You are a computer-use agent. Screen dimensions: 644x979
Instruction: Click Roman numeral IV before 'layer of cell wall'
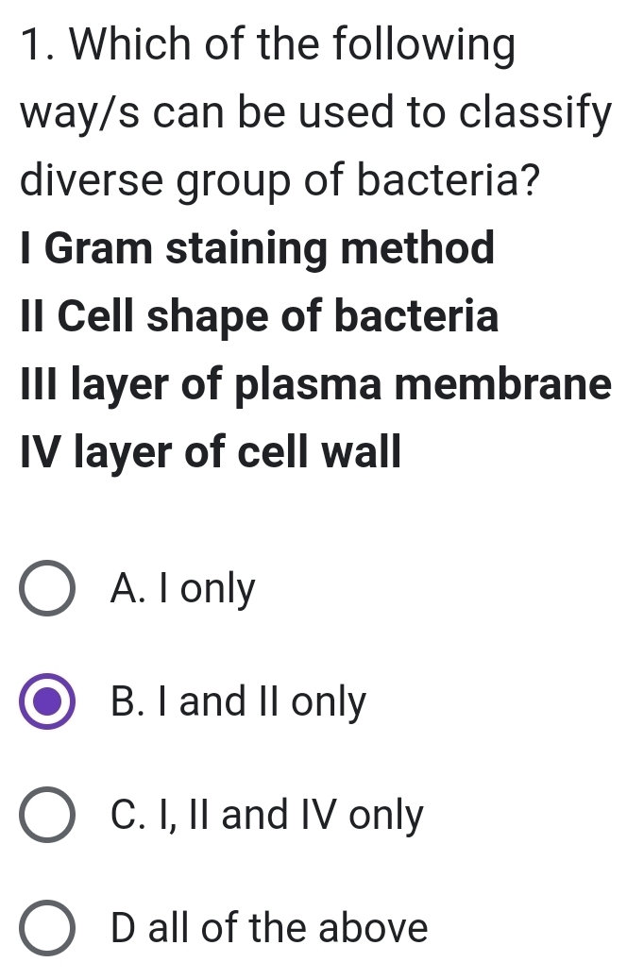(40, 453)
